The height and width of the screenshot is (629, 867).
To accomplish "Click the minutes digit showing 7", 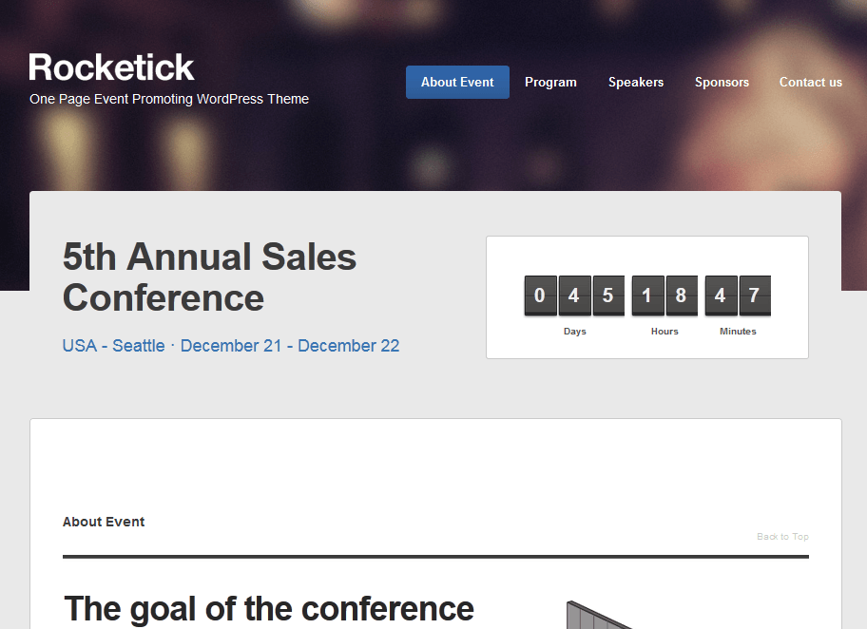I will click(x=755, y=295).
